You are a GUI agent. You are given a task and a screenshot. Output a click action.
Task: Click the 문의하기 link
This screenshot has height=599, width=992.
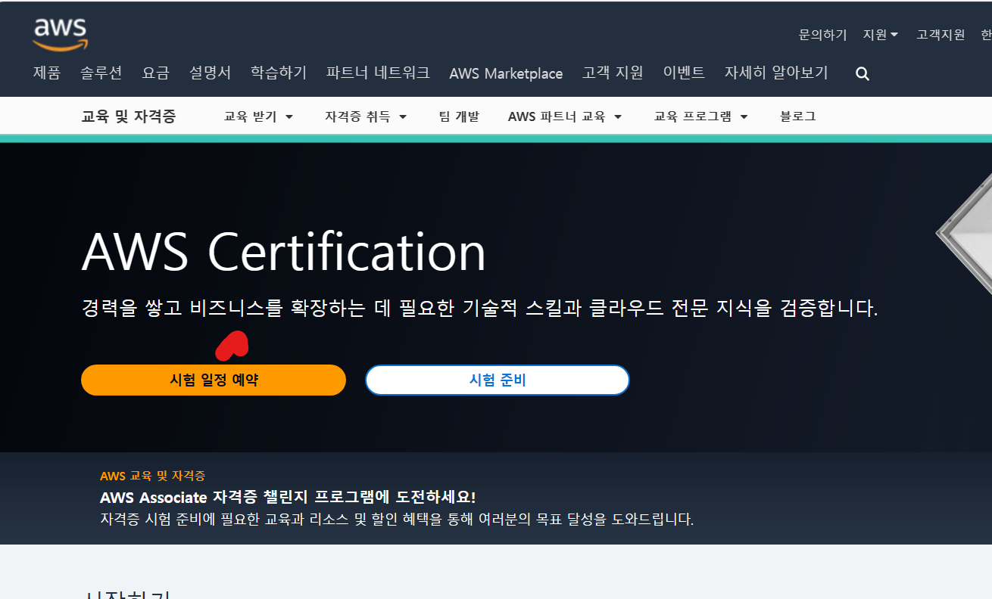pos(822,35)
